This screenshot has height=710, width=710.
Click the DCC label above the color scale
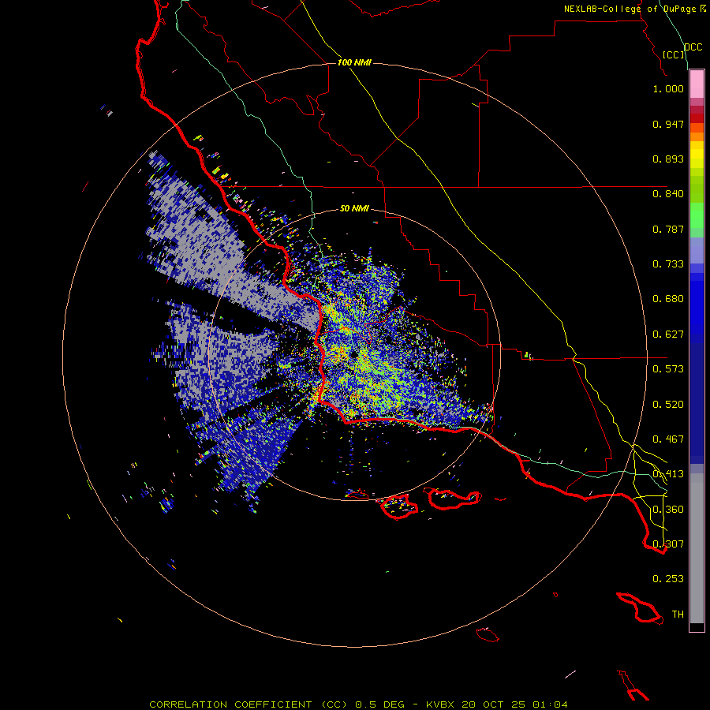tap(693, 47)
